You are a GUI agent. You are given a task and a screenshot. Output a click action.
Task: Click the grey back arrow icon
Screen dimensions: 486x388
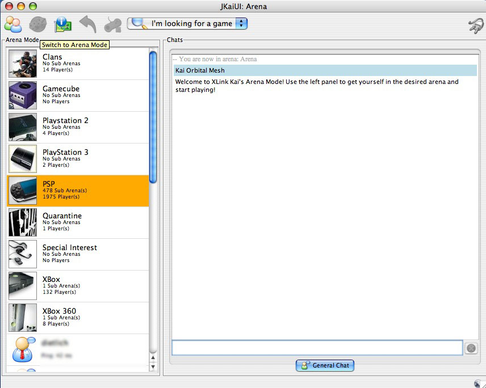pyautogui.click(x=87, y=24)
